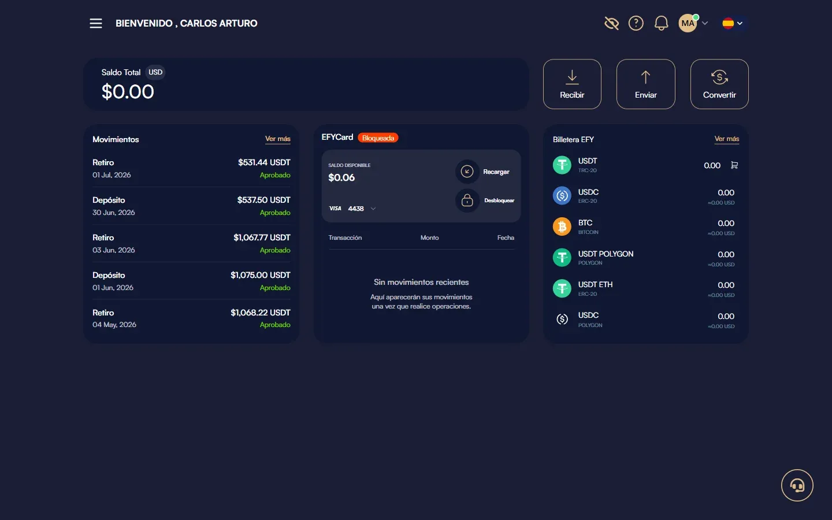
Task: Click the Bloqueada status badge
Action: (x=378, y=138)
